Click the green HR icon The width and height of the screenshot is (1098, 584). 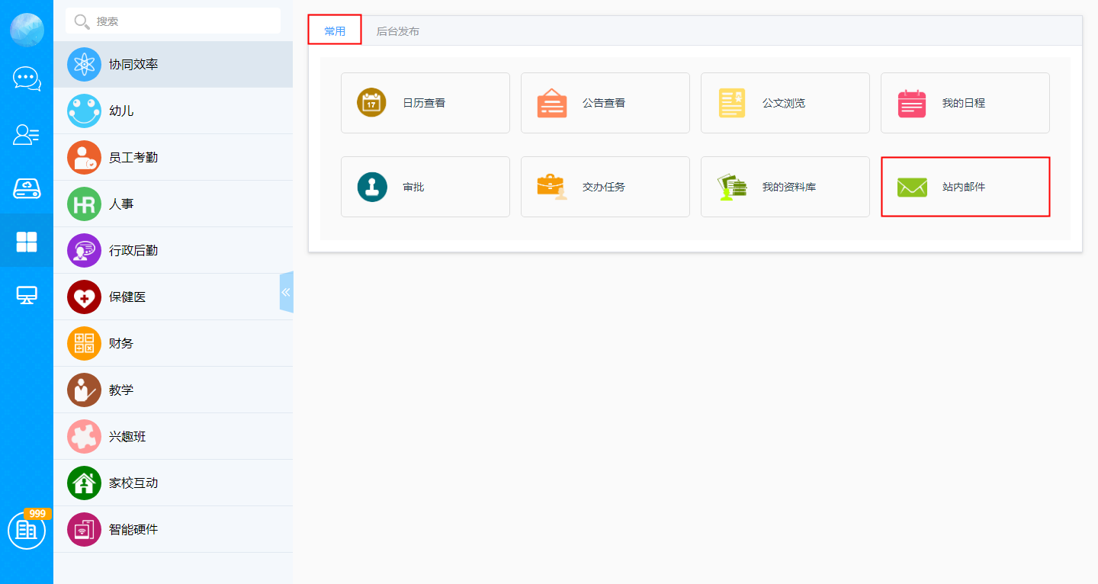tap(84, 204)
